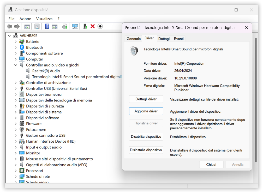The height and width of the screenshot is (193, 263).
Task: Expand Controller USB (Universal Serial Bus)
Action: [16, 88]
